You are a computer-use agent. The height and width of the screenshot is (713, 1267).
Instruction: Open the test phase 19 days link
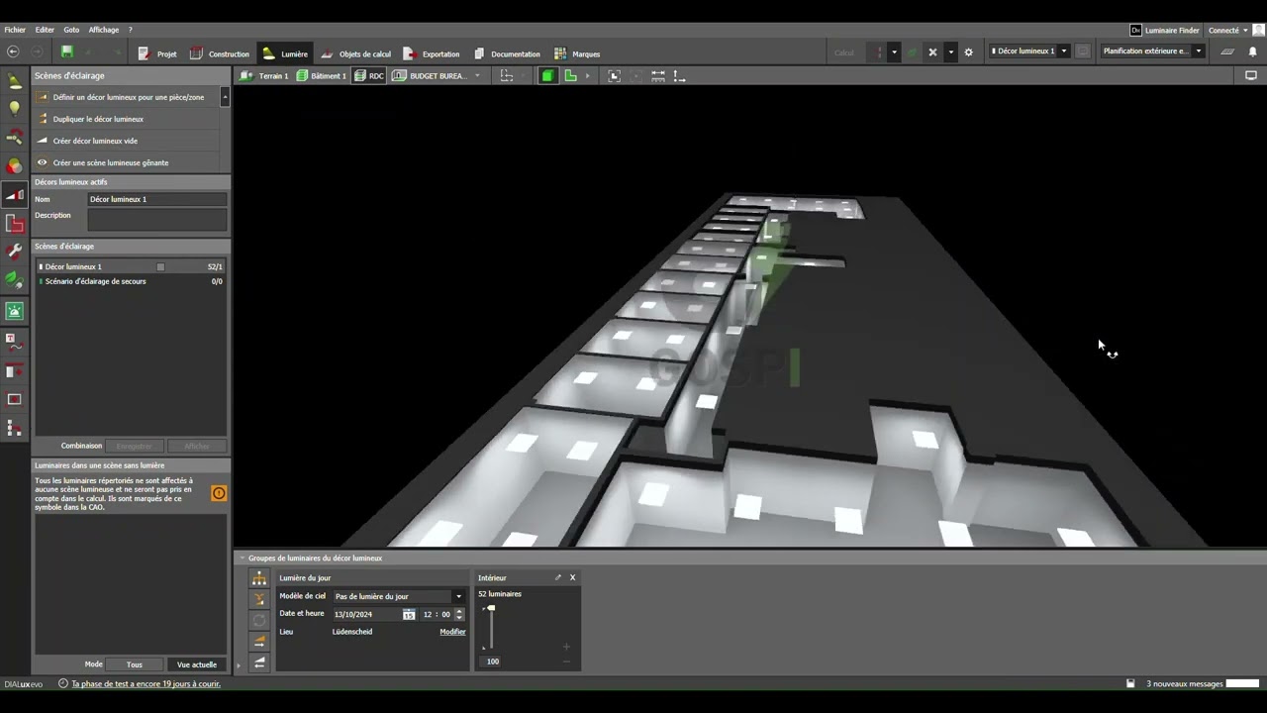(146, 684)
